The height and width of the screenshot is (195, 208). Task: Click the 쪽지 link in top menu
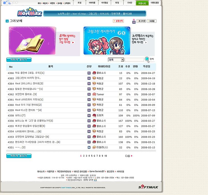coord(39,3)
